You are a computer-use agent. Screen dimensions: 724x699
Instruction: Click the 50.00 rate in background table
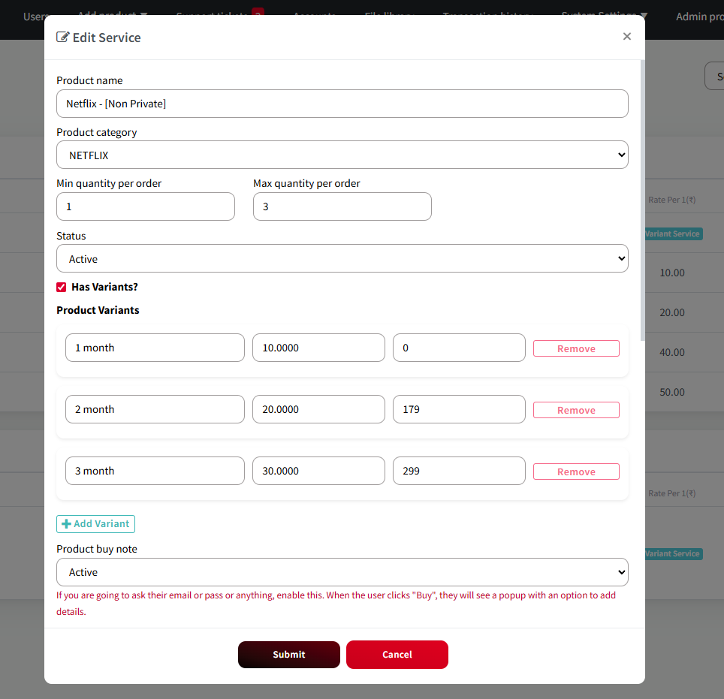click(x=672, y=392)
